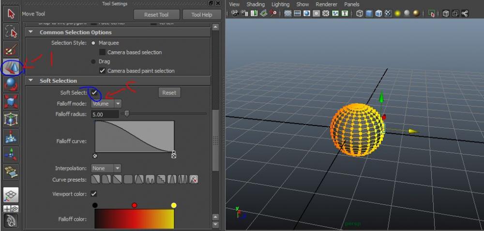Disable the Soft Select checkbox
The height and width of the screenshot is (231, 484).
[x=94, y=92]
